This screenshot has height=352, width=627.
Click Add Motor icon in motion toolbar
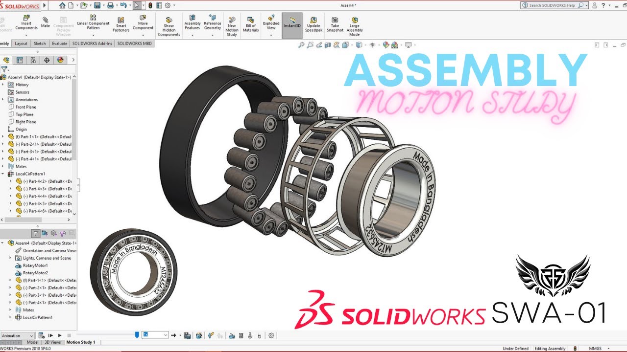coord(231,335)
